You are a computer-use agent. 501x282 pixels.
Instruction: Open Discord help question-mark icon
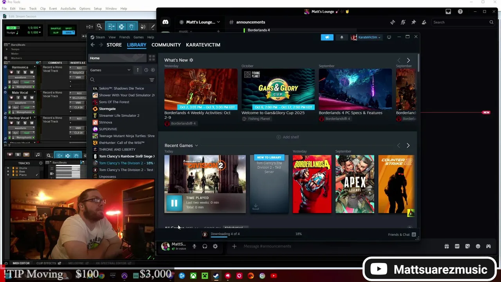coord(460,12)
